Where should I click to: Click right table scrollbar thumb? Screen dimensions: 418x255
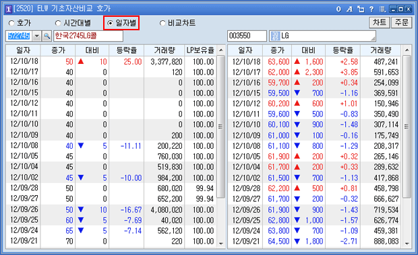pos(407,126)
